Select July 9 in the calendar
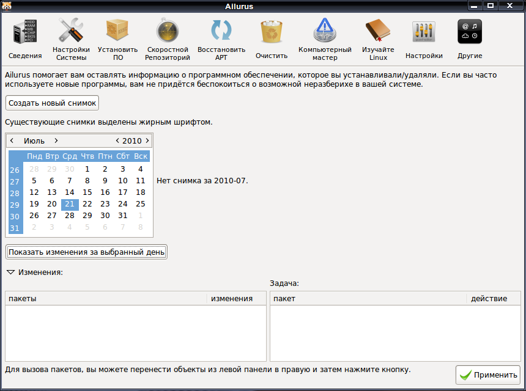 click(105, 181)
